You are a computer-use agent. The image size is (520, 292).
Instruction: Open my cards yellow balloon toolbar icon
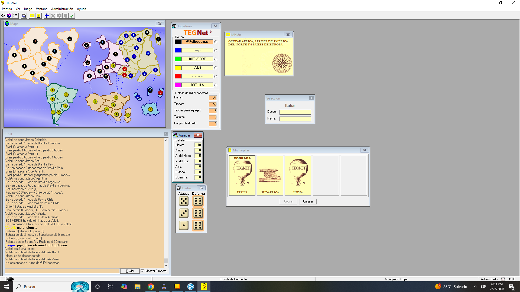39,16
